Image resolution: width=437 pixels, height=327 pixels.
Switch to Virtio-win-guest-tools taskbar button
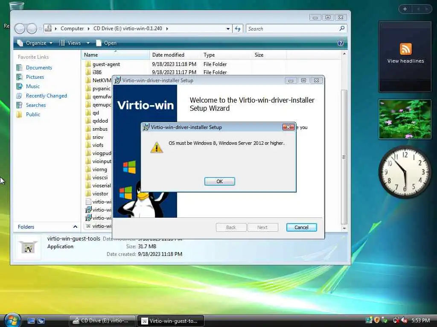click(171, 321)
